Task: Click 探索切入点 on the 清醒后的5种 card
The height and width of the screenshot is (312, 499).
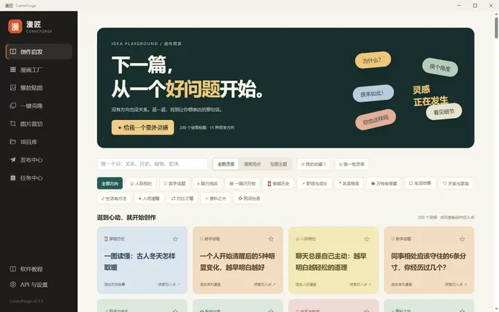Action: tap(265, 284)
